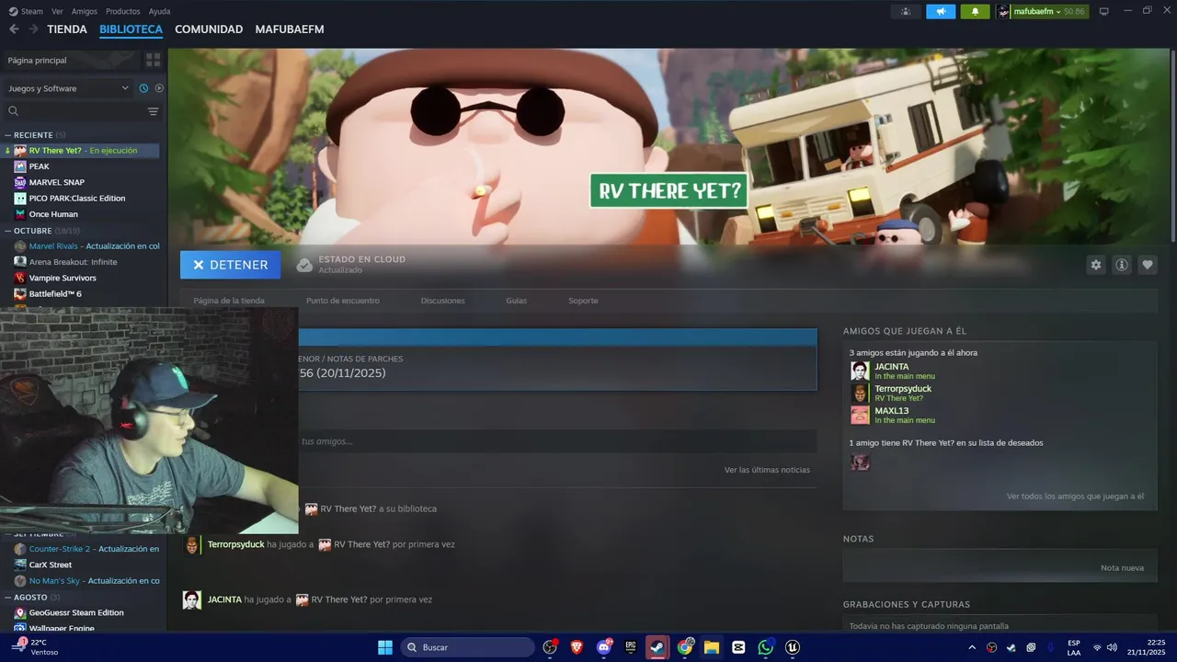Open Brave browser from taskbar

pos(577,647)
